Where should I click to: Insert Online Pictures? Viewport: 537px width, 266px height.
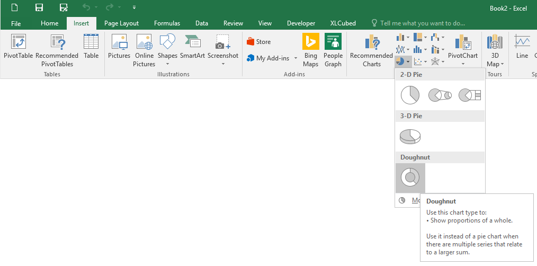coord(144,51)
